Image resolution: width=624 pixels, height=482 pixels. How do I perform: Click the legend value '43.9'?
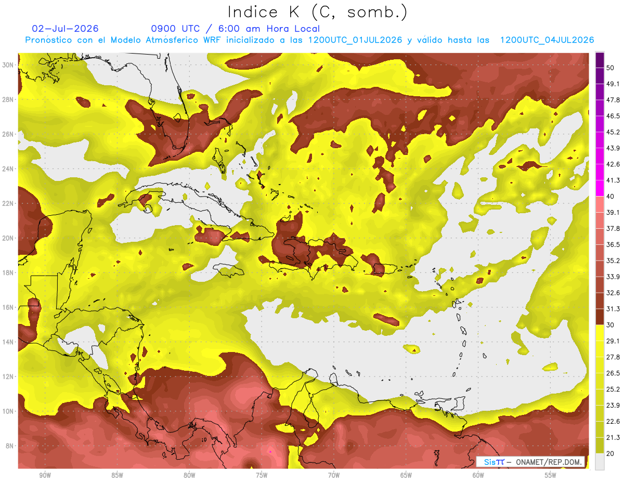pyautogui.click(x=613, y=148)
